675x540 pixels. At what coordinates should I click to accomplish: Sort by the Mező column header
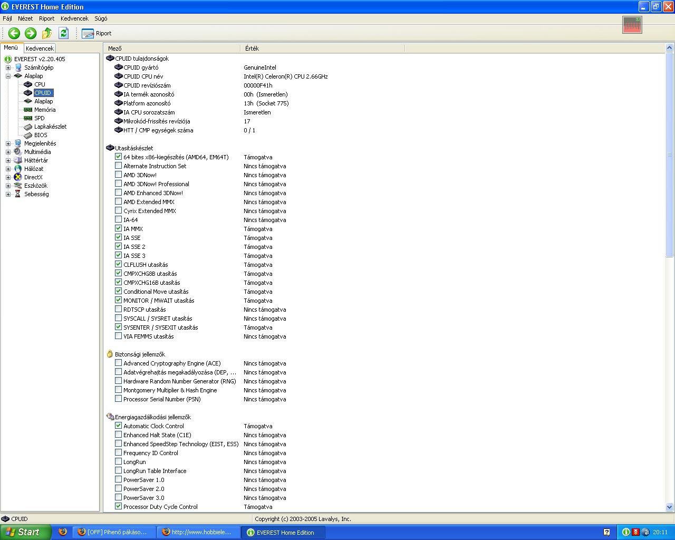172,48
